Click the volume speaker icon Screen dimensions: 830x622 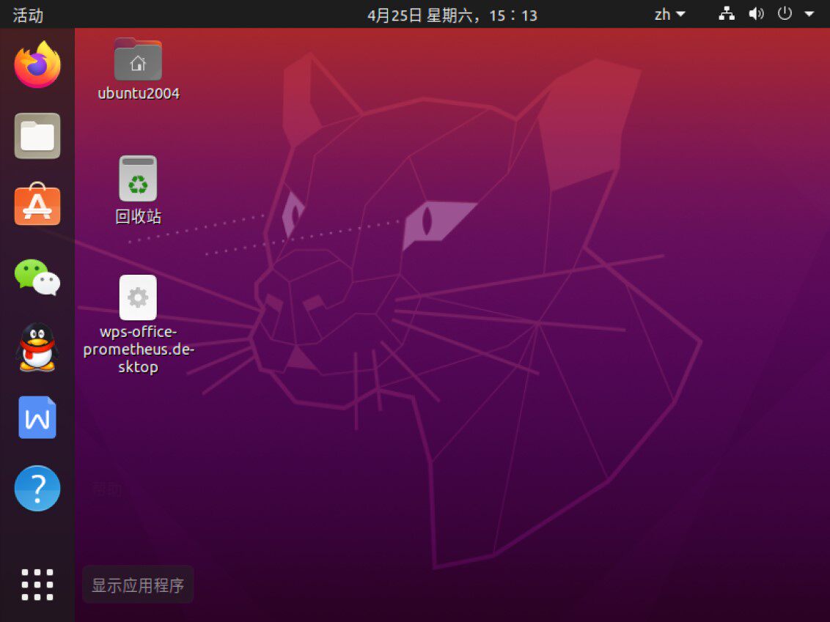coord(756,14)
